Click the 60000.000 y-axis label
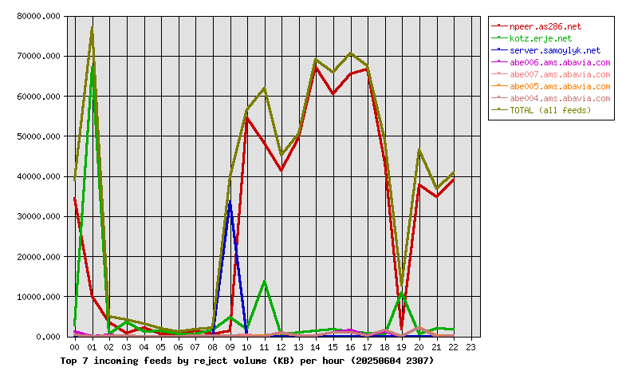This screenshot has height=383, width=622. pyautogui.click(x=38, y=97)
